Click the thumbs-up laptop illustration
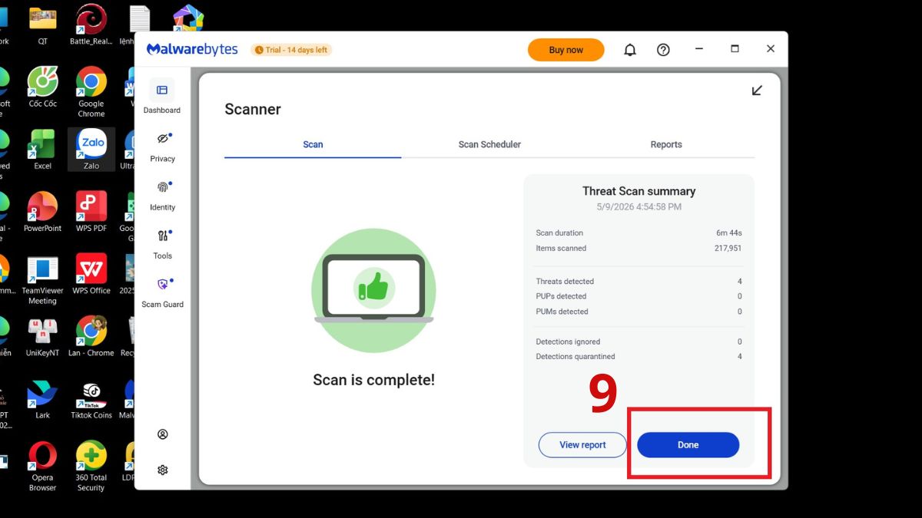This screenshot has width=922, height=518. (373, 290)
